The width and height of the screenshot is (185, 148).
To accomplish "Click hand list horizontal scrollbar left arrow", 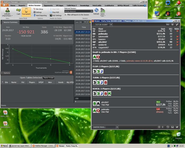I will click(76, 101).
